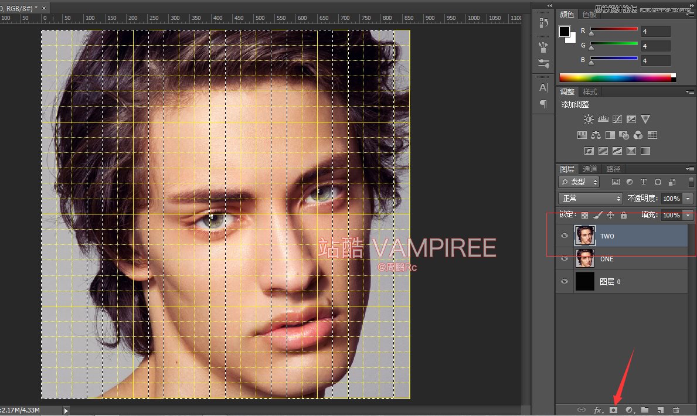Open the 正常 blend mode dropdown
The image size is (697, 416).
(x=590, y=198)
